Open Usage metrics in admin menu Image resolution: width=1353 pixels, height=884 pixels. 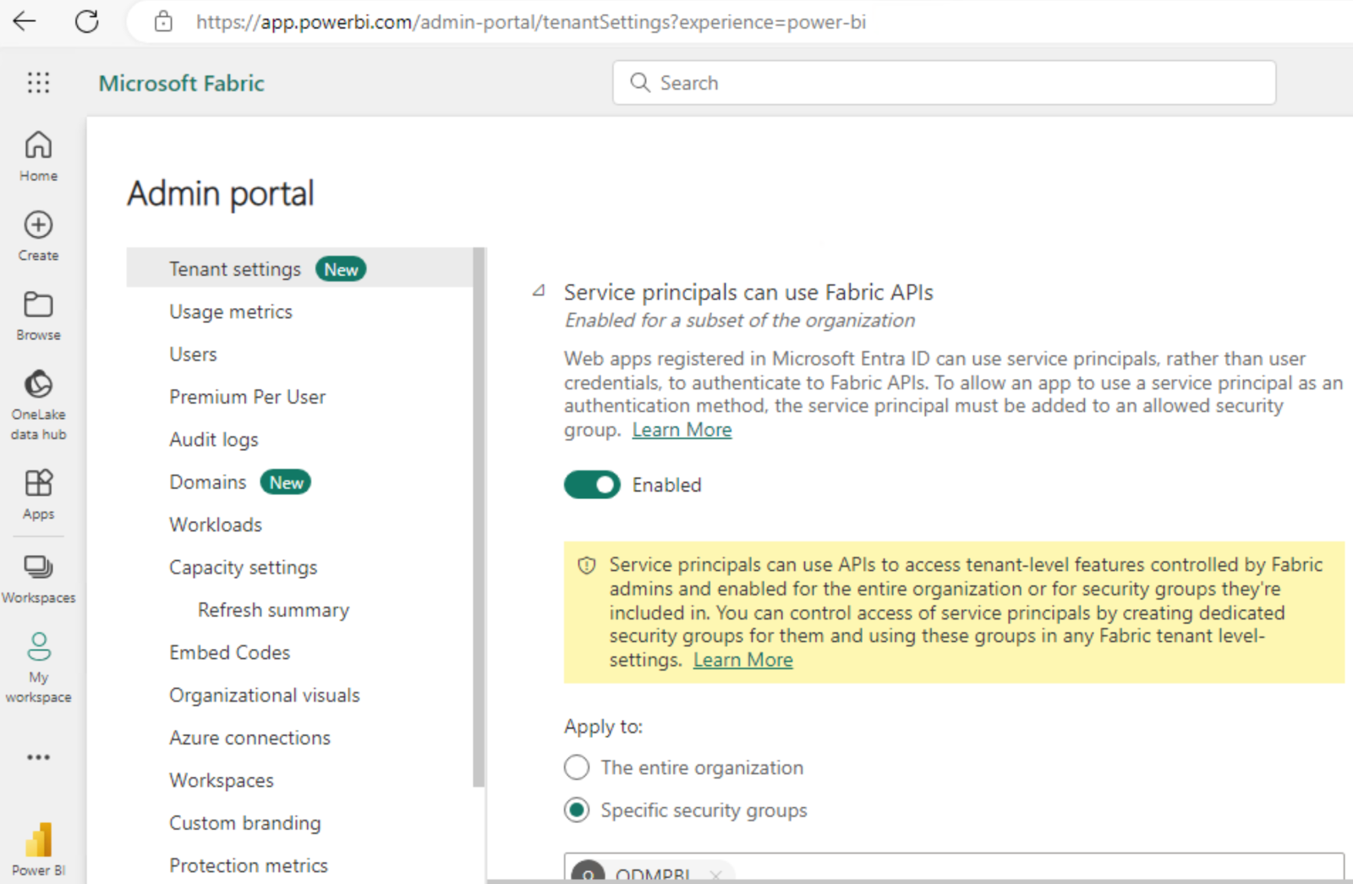[x=230, y=311]
